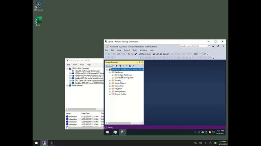Select System Databases folder label
Viewport: 261px width, 146px height.
[124, 75]
